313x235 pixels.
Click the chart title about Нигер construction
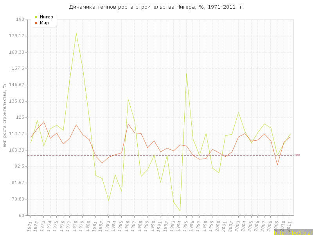click(156, 7)
